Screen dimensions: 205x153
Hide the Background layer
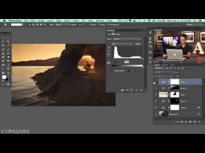(156, 114)
